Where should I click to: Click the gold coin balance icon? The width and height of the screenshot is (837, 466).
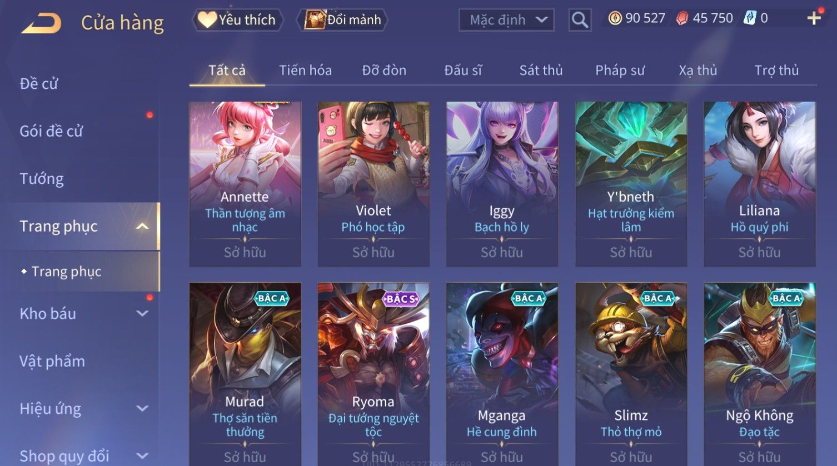click(x=615, y=18)
